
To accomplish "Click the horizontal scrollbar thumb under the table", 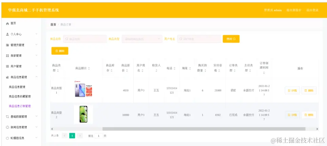I will pos(204,129).
